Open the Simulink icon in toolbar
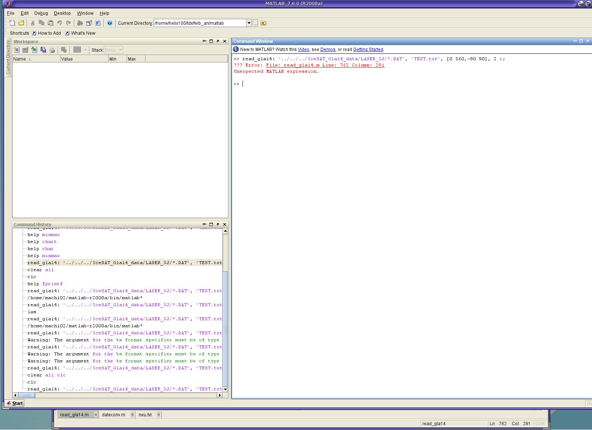The width and height of the screenshot is (592, 430). point(79,23)
